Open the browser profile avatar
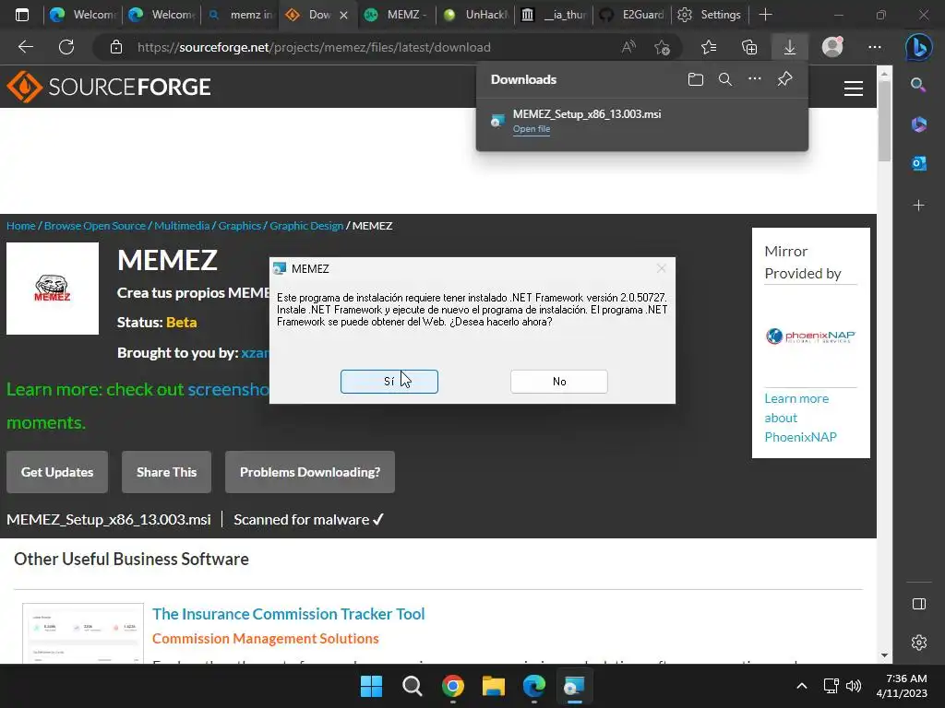This screenshot has width=945, height=708. point(832,47)
